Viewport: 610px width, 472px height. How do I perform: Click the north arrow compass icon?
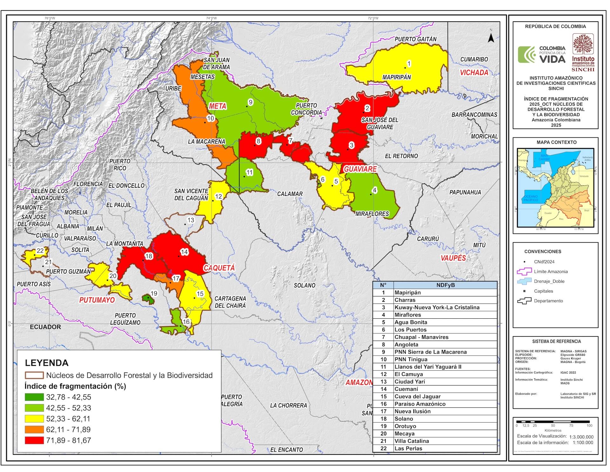point(491,38)
